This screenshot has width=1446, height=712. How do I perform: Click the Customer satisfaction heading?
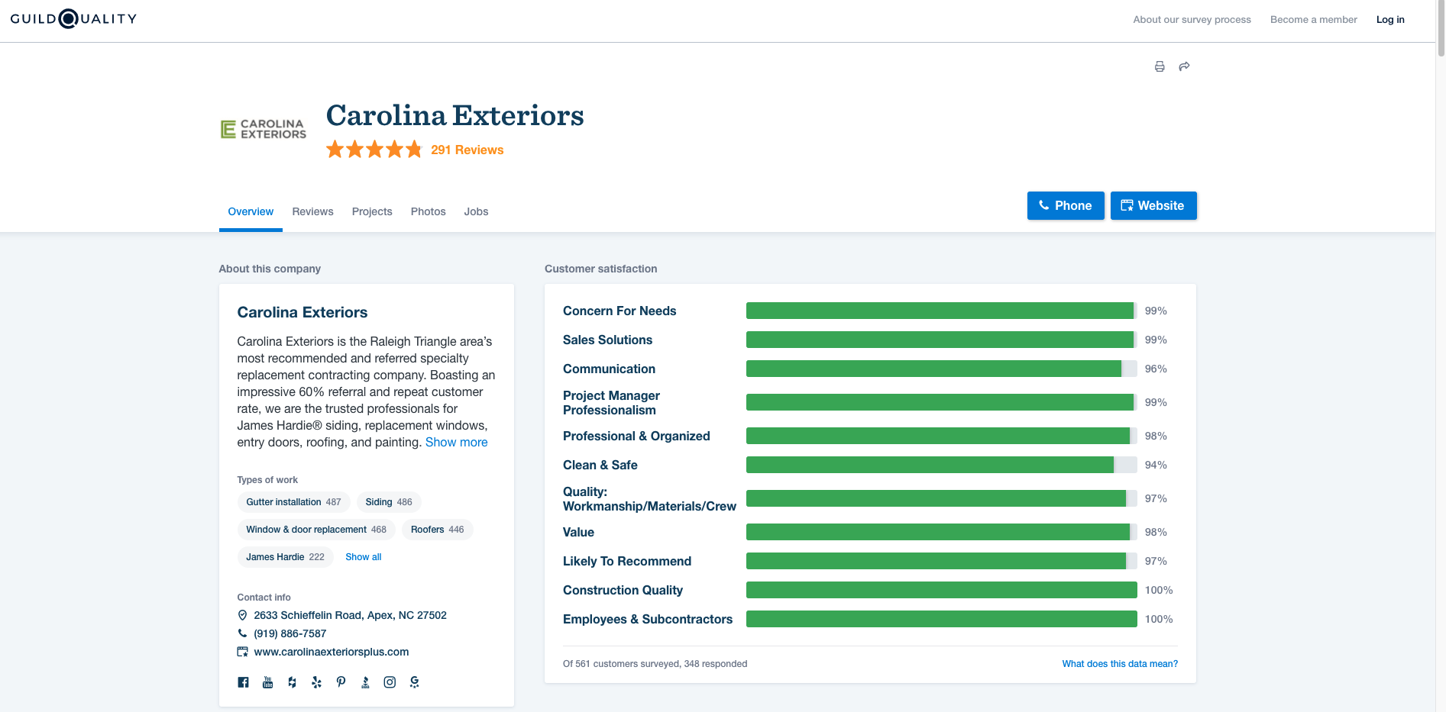point(600,269)
